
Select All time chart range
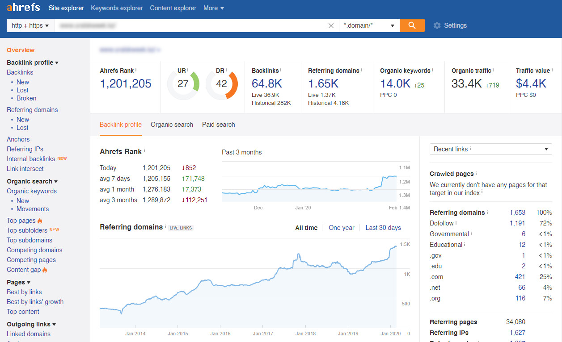point(306,228)
